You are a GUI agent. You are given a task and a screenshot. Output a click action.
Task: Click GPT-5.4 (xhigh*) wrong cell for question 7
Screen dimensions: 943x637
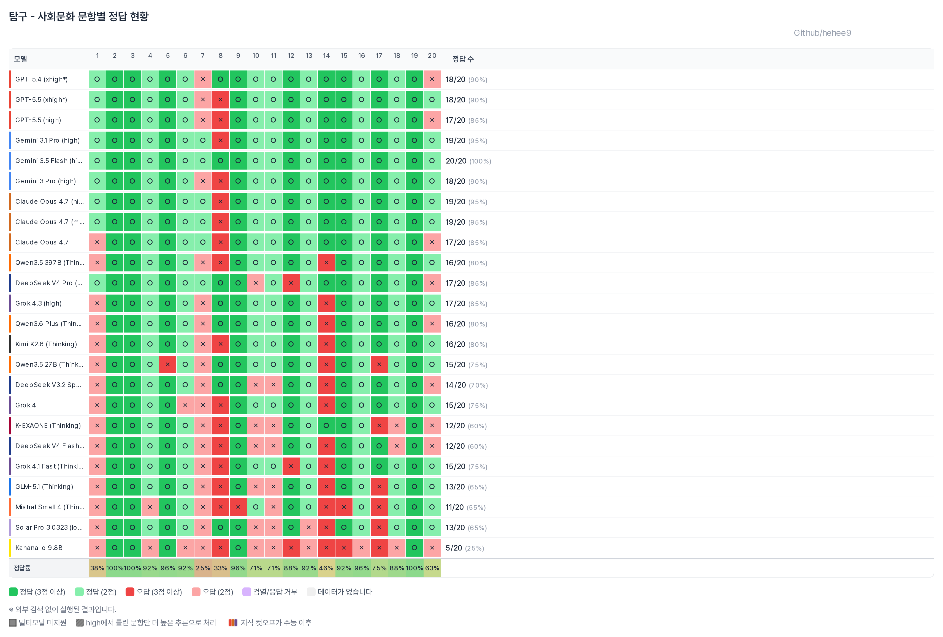tap(203, 79)
